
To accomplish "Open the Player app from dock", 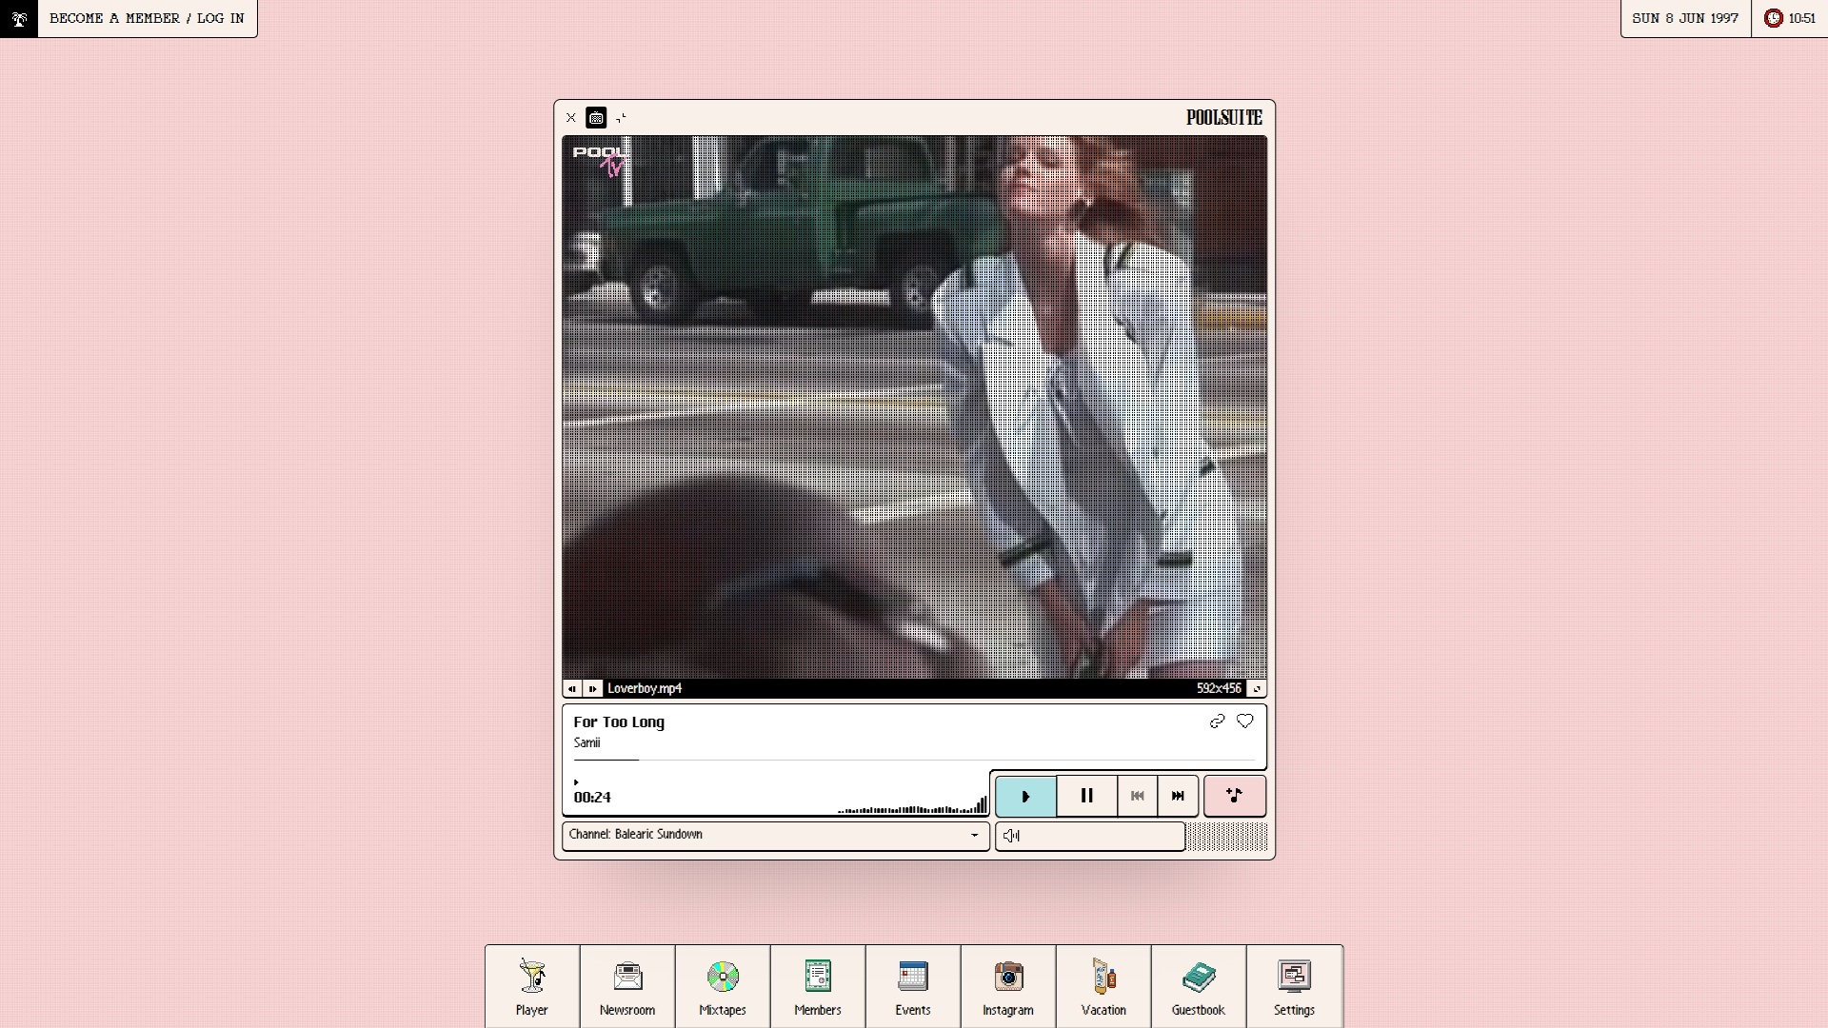I will 532,987.
